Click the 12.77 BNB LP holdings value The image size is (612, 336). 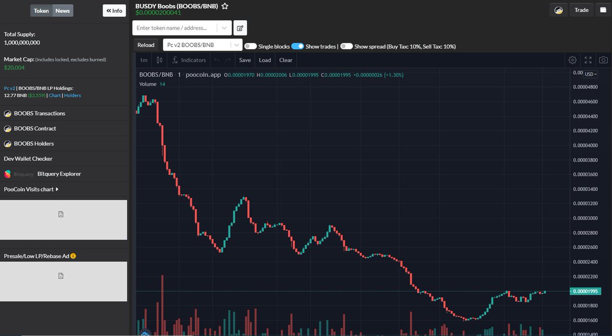(x=15, y=95)
